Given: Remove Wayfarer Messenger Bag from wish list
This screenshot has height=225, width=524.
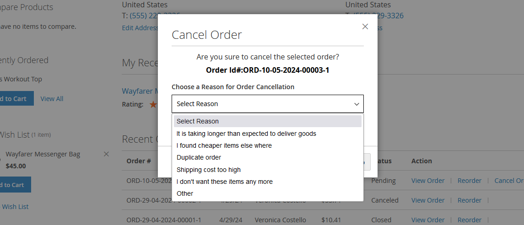Looking at the screenshot, I should coord(106,154).
